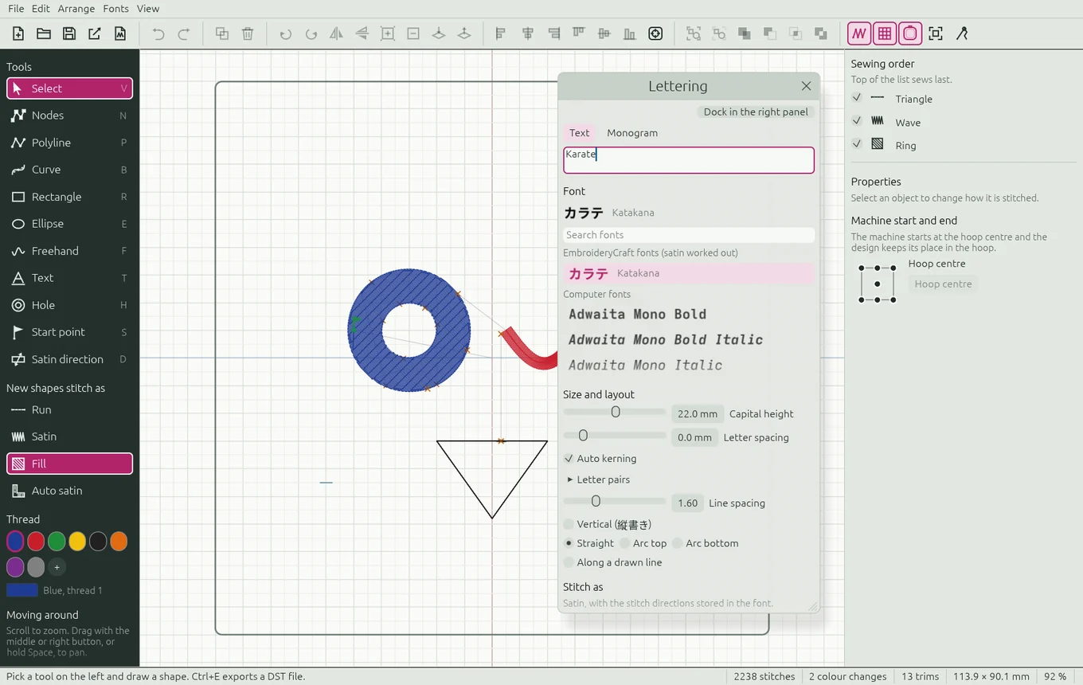Open the View menu
The image size is (1083, 685).
pyautogui.click(x=148, y=9)
